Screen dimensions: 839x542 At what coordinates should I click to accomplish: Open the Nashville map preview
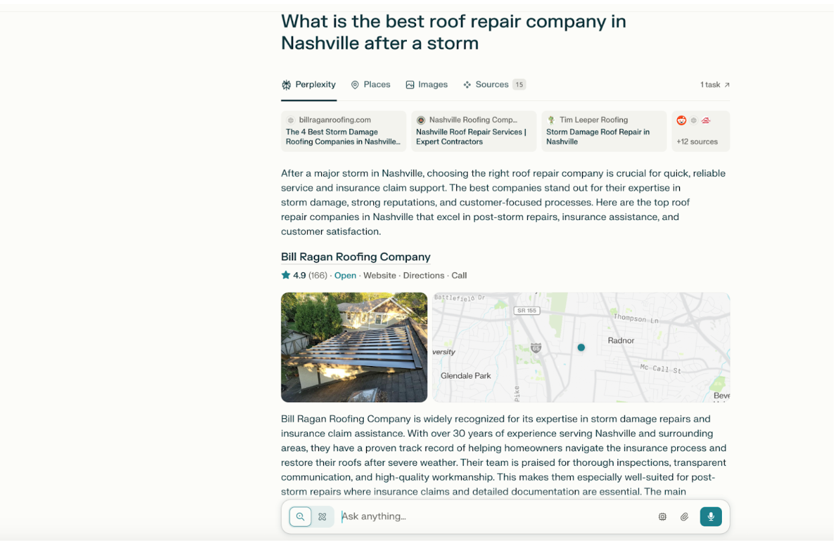(x=581, y=347)
